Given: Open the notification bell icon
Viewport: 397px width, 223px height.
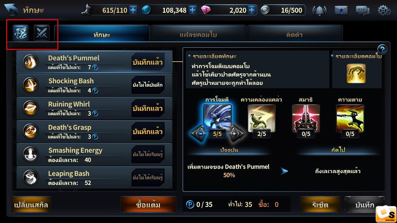Looking at the screenshot, I should [319, 10].
